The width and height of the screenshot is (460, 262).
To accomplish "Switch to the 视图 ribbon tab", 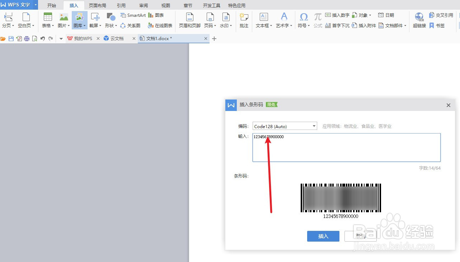I will click(166, 5).
